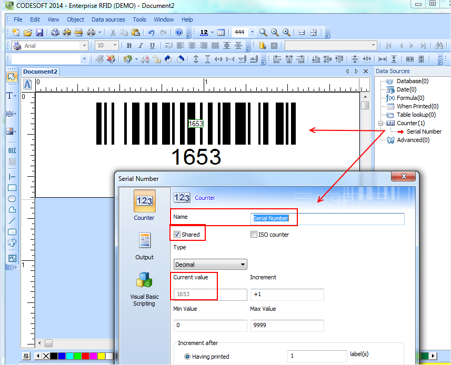Select Database(0) in Data Sources

(413, 81)
